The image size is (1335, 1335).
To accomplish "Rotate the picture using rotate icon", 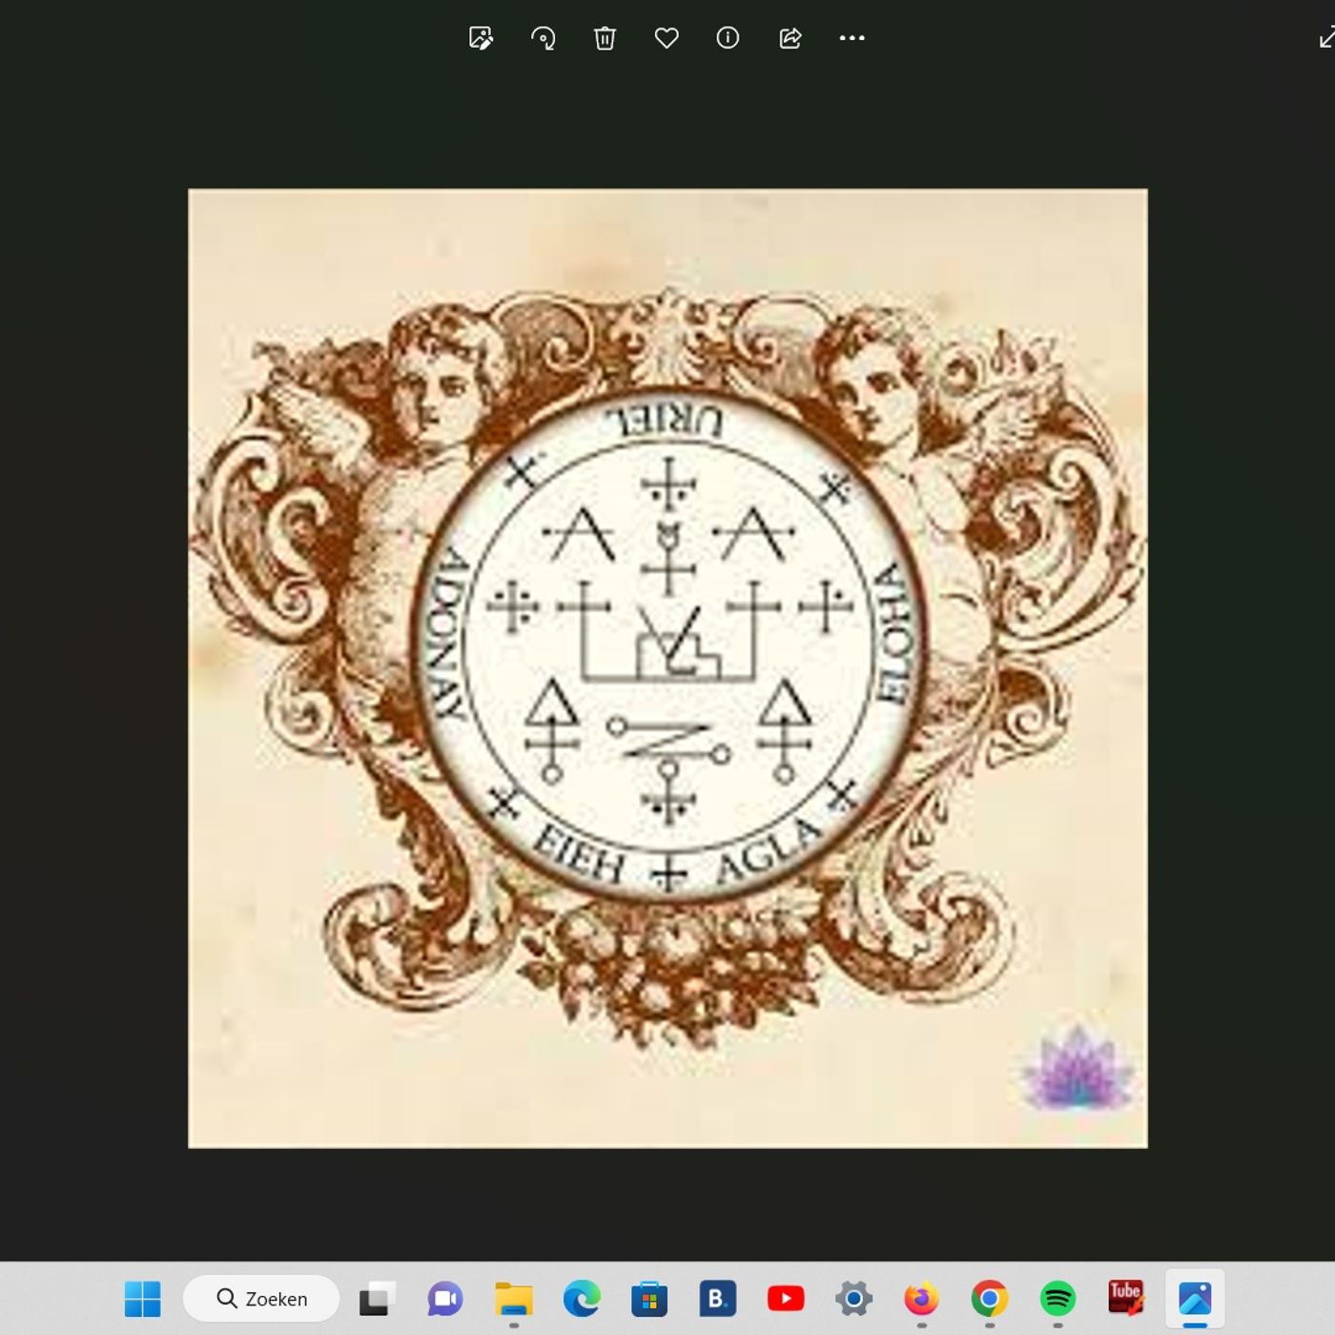I will click(543, 38).
